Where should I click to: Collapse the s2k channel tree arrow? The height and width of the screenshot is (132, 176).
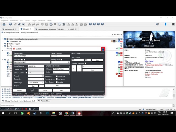click(x=2, y=60)
